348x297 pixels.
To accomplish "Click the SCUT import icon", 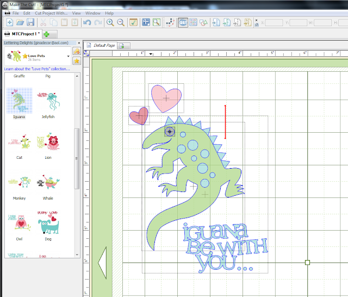I will coord(247,22).
